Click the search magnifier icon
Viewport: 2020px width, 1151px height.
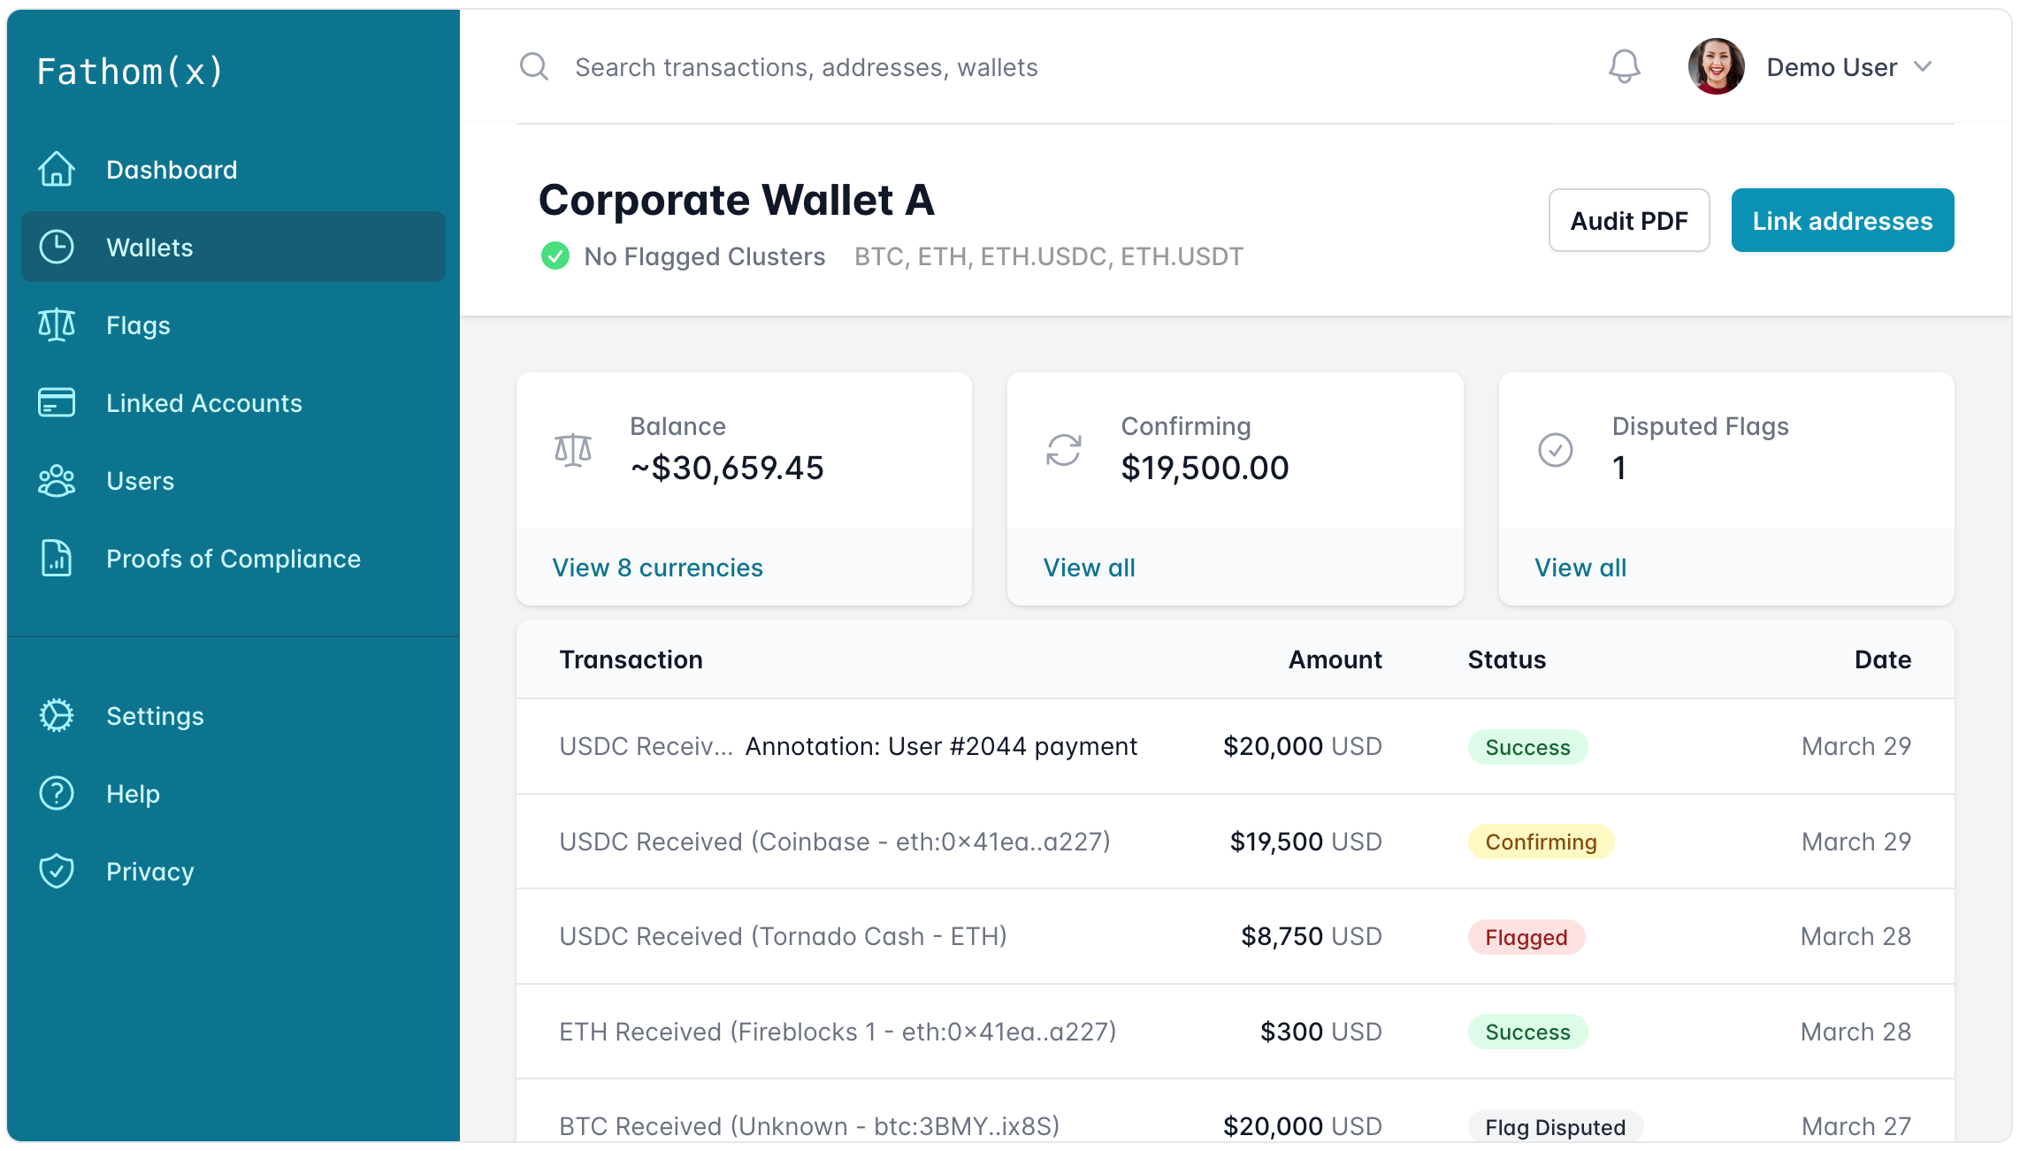[534, 67]
